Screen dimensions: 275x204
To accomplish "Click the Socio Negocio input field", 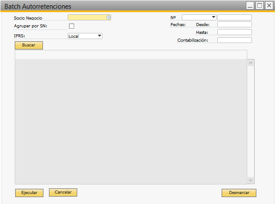I will [x=87, y=17].
